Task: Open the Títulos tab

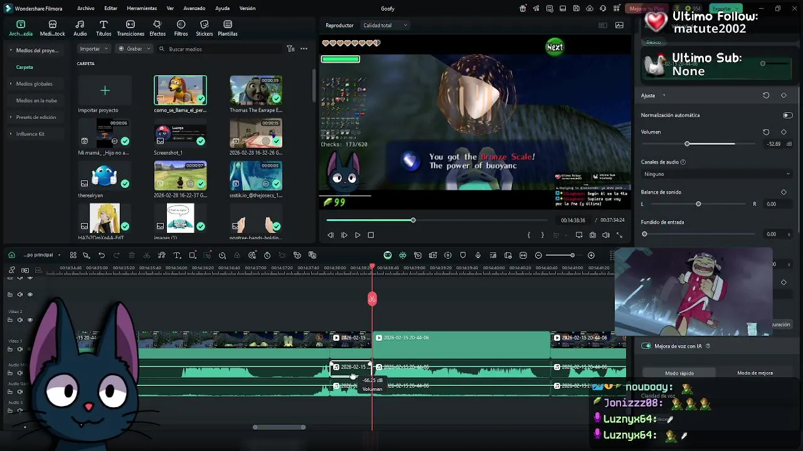Action: coord(104,28)
